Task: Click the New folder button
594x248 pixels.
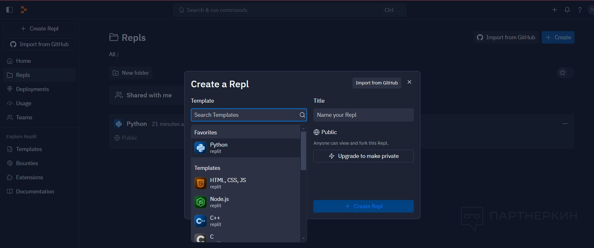Action: pyautogui.click(x=131, y=73)
